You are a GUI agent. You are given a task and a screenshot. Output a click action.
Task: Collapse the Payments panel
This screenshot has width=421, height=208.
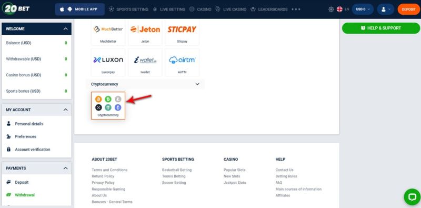65,168
